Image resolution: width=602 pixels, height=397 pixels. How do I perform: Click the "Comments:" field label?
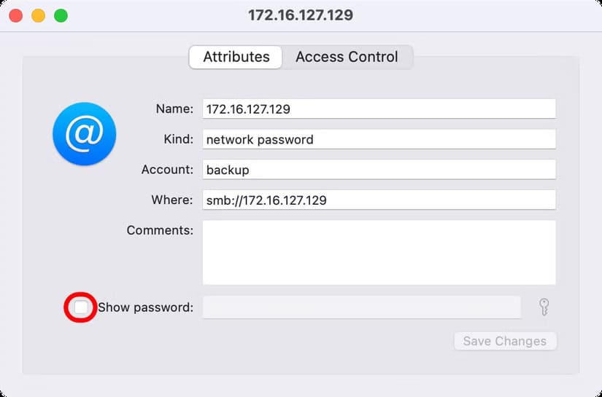(x=160, y=230)
